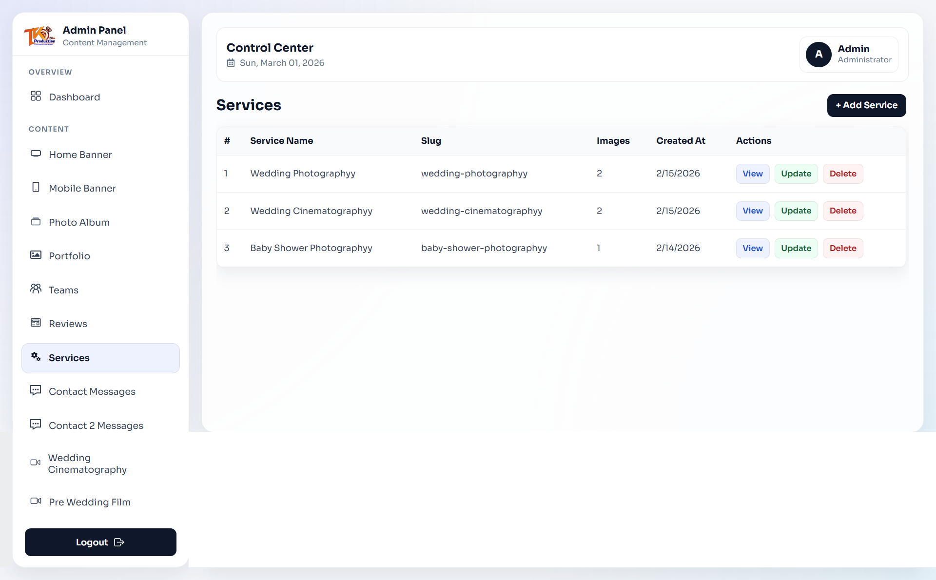Click the Photo Album icon
This screenshot has width=936, height=580.
(36, 221)
